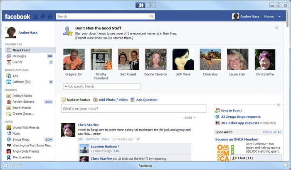Click the Amber Sass name in header
The width and height of the screenshot is (291, 170).
(x=250, y=17)
